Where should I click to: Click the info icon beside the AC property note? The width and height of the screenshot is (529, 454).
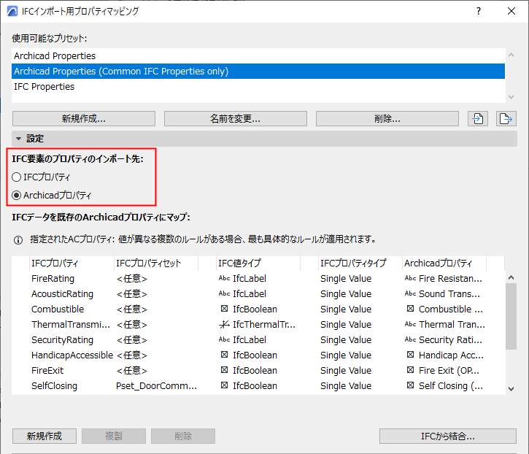18,240
